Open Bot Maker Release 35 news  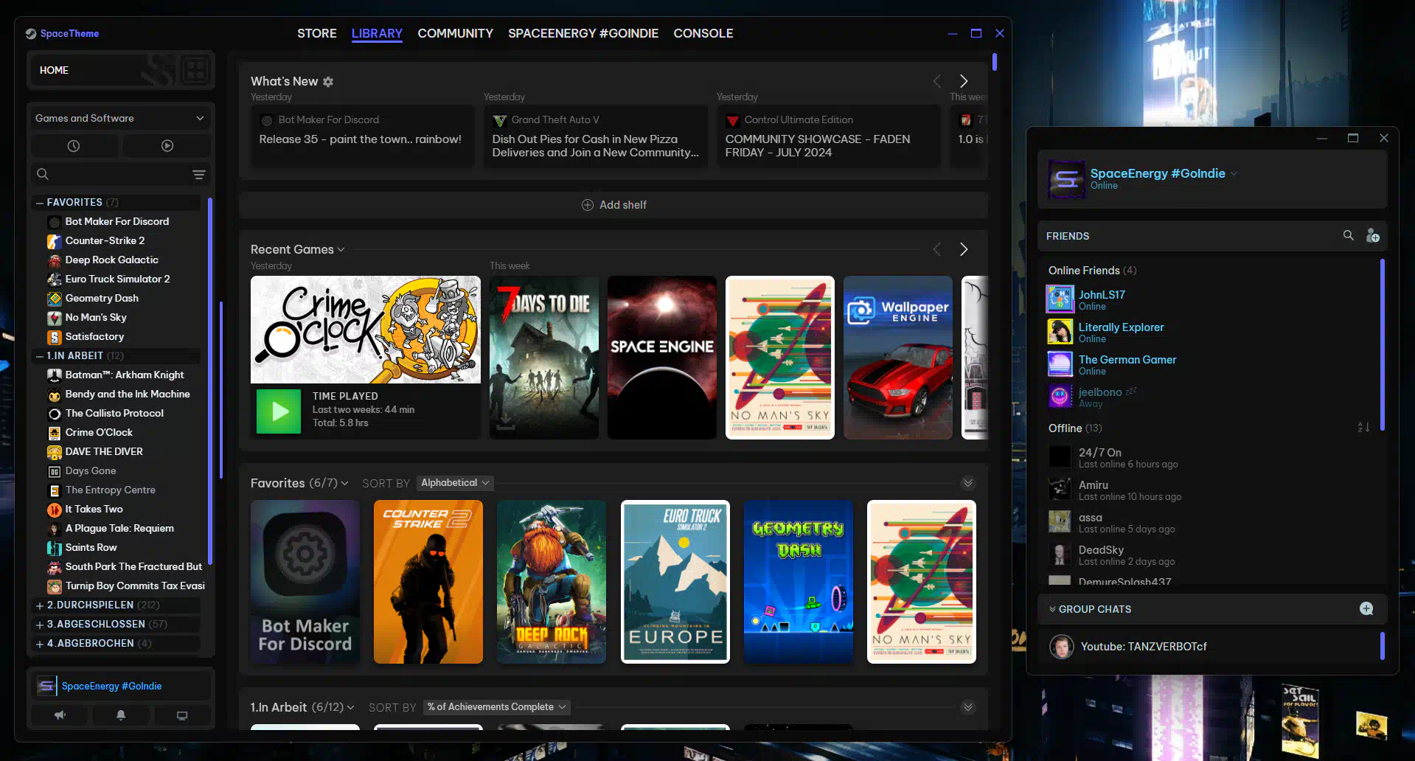click(x=361, y=136)
